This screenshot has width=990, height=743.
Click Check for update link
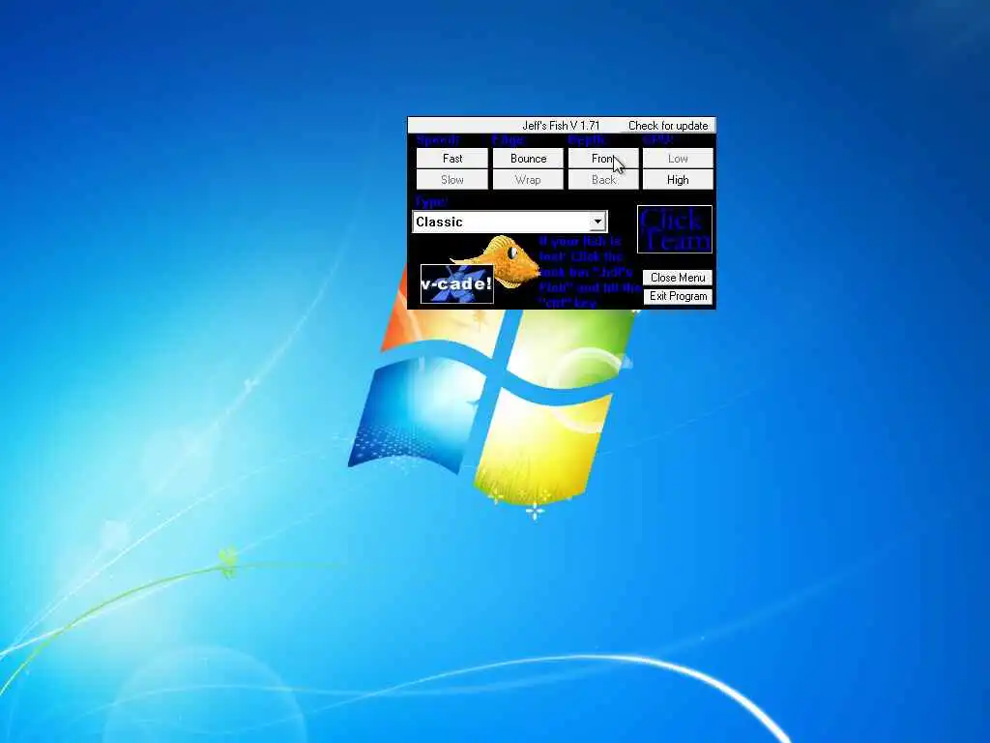tap(668, 126)
